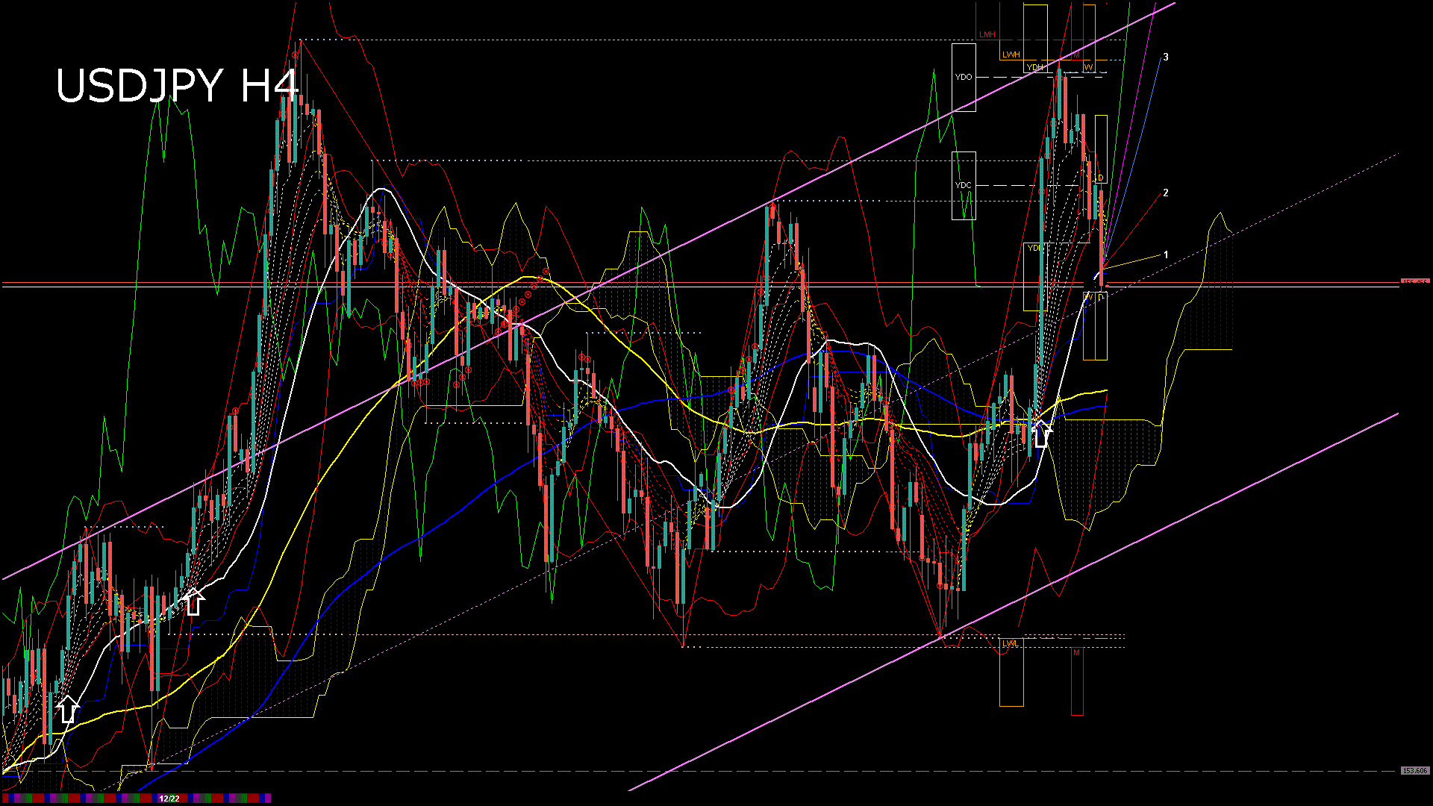Click the rightmost white up-arrow signal
Screen dimensions: 1433x806
pyautogui.click(x=1042, y=434)
